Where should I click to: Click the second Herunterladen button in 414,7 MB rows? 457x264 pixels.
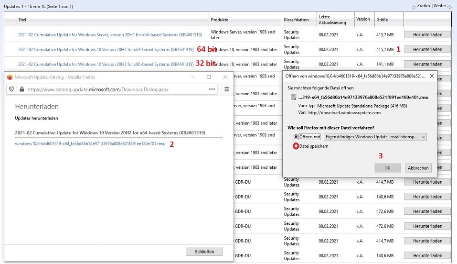[x=427, y=241]
